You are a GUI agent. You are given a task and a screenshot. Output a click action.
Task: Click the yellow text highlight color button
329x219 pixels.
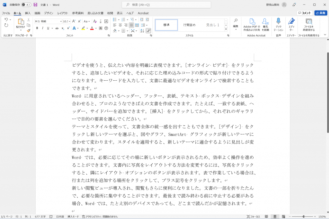pyautogui.click(x=83, y=28)
